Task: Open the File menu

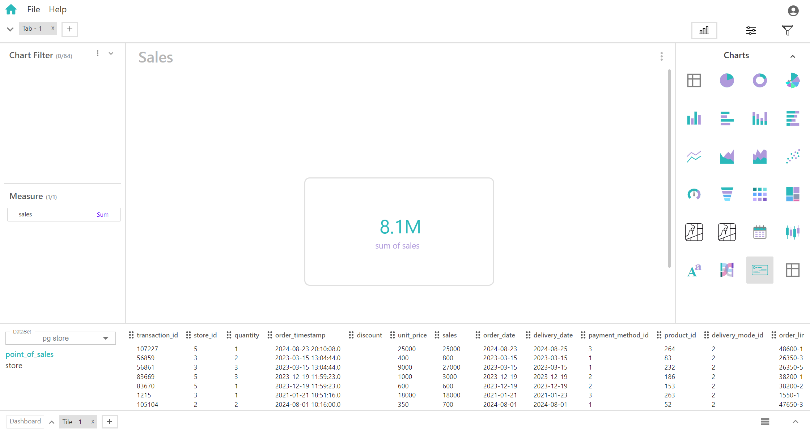Action: (33, 9)
